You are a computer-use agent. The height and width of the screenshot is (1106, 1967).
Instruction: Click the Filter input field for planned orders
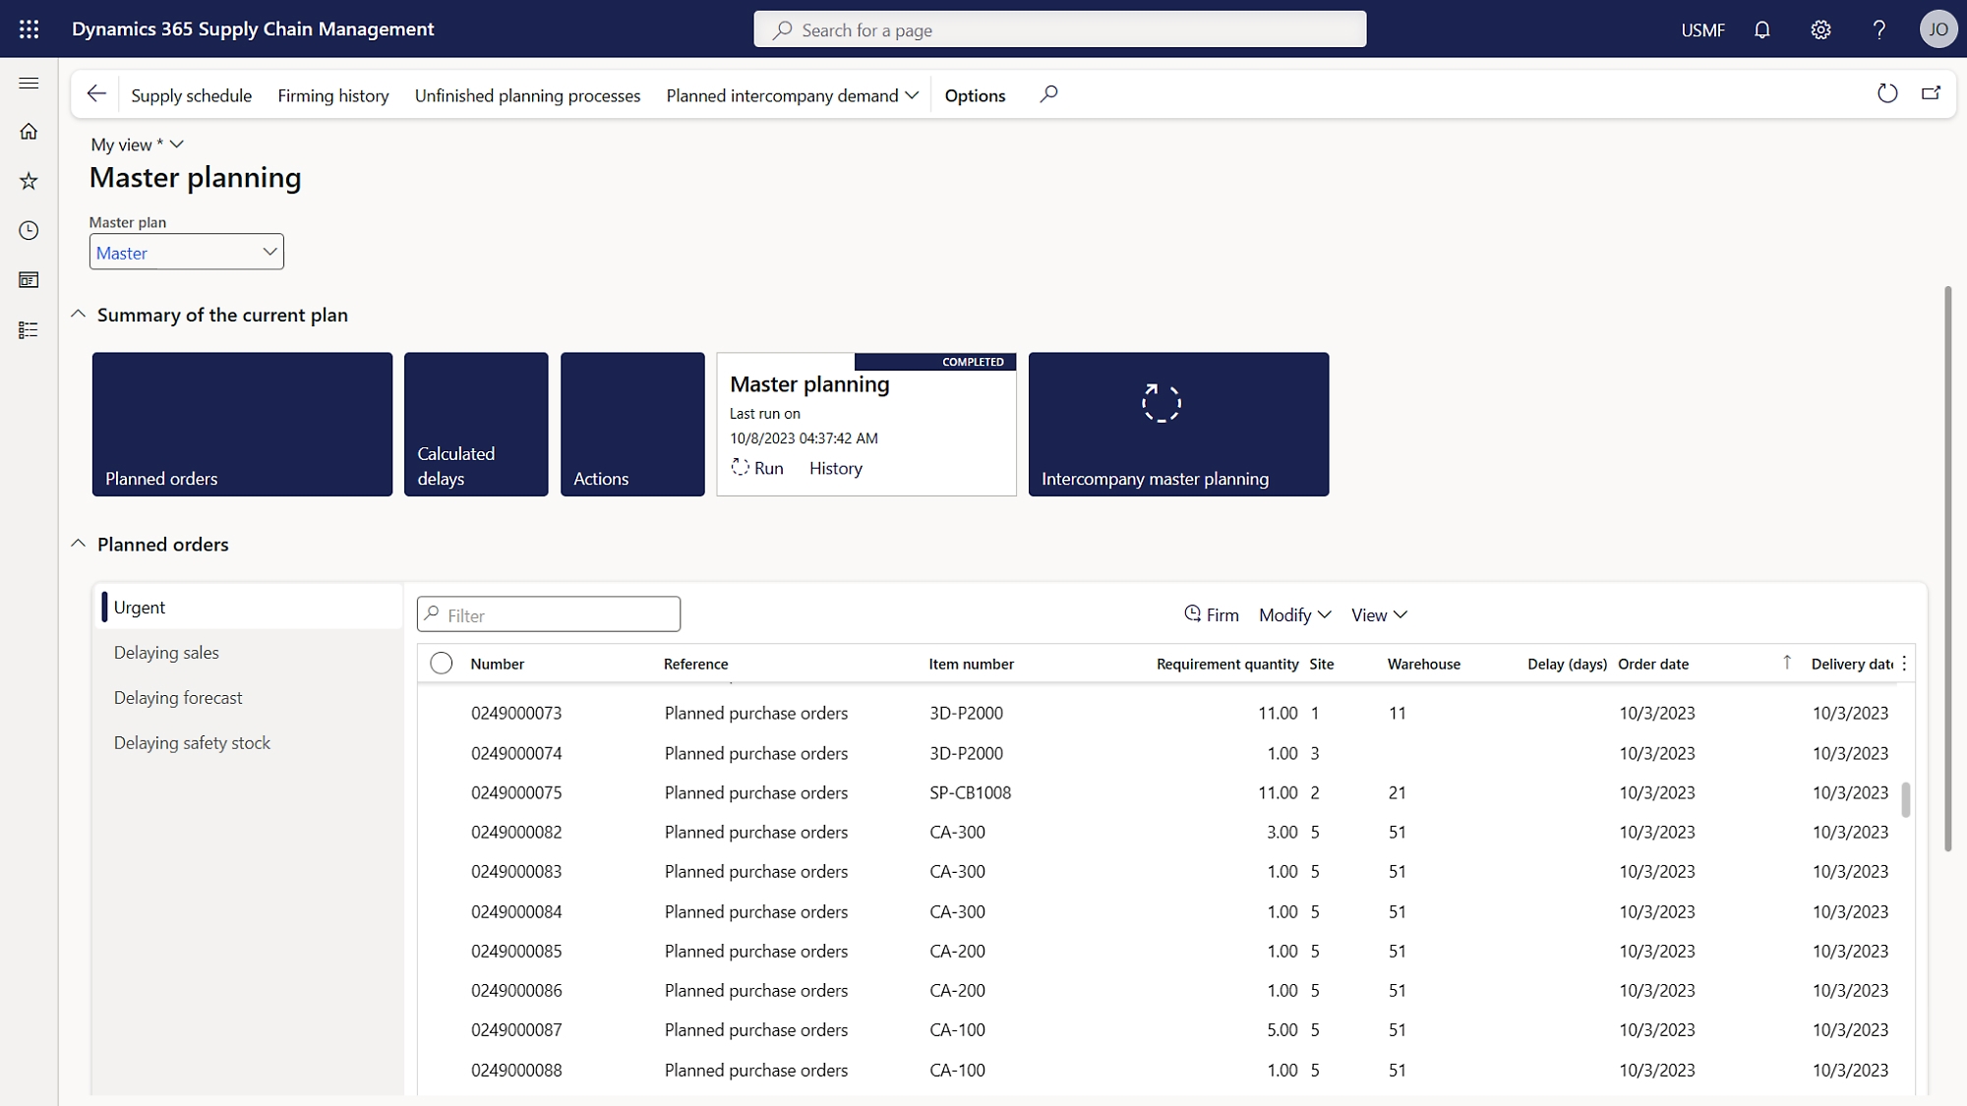coord(549,613)
